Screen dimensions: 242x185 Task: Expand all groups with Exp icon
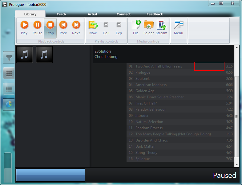[119, 28]
